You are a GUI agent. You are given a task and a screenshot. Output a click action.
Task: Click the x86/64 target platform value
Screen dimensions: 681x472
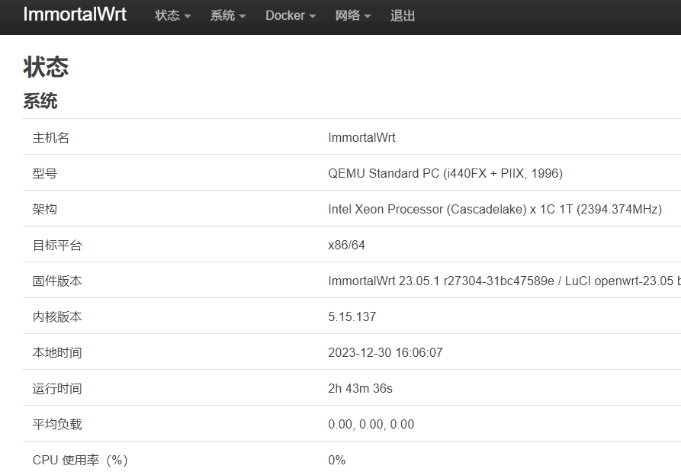[x=346, y=246]
